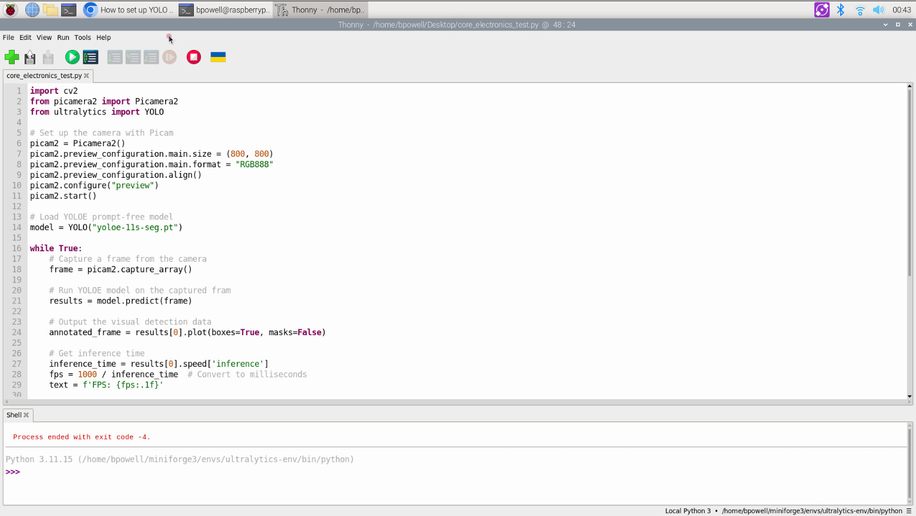Click the Load file toolbar icon
Viewport: 916px width, 516px height.
coord(30,57)
